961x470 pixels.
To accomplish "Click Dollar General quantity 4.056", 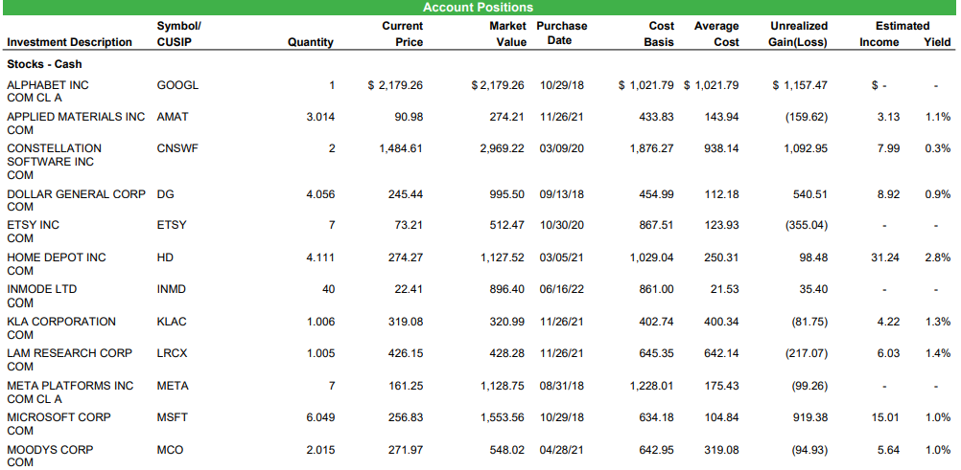I will [x=320, y=194].
